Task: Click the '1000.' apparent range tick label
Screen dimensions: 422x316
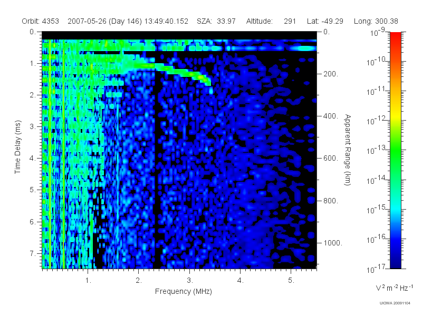Action: coord(333,243)
